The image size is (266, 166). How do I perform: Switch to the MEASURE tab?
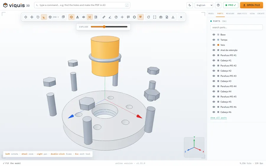tap(230, 14)
